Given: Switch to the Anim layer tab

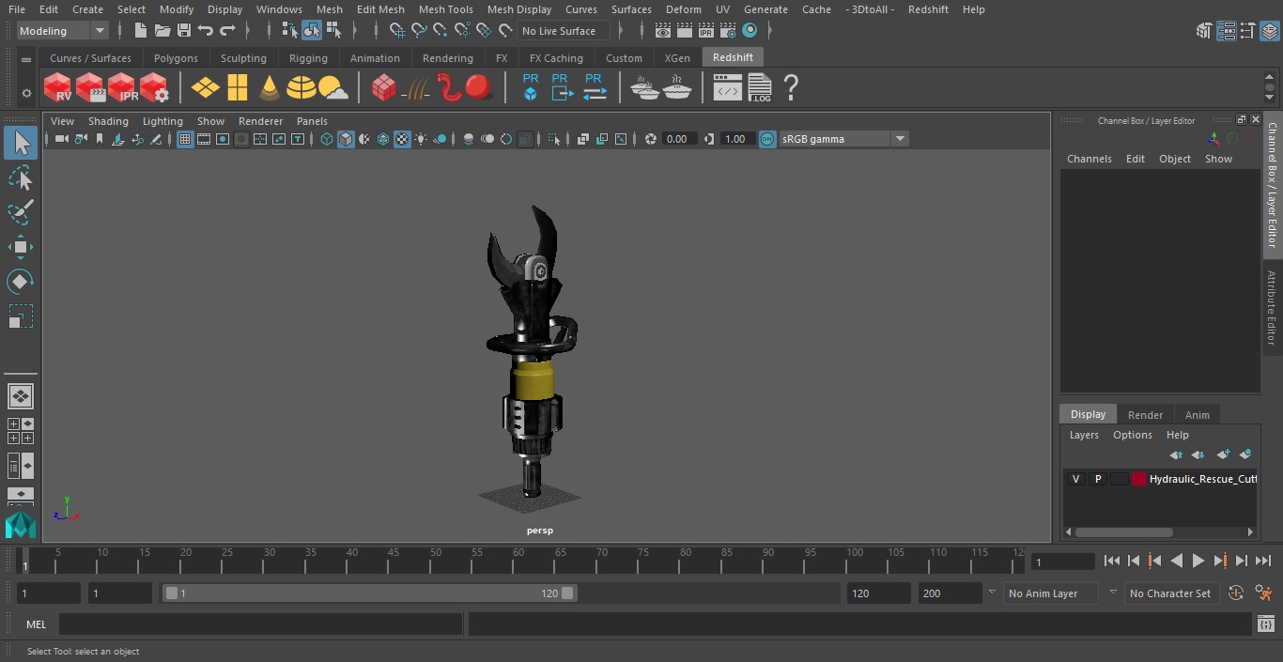Looking at the screenshot, I should click(x=1197, y=414).
